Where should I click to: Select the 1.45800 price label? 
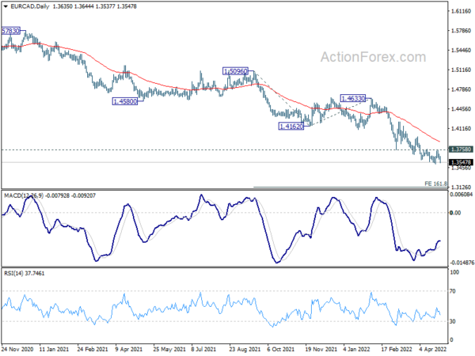[125, 101]
